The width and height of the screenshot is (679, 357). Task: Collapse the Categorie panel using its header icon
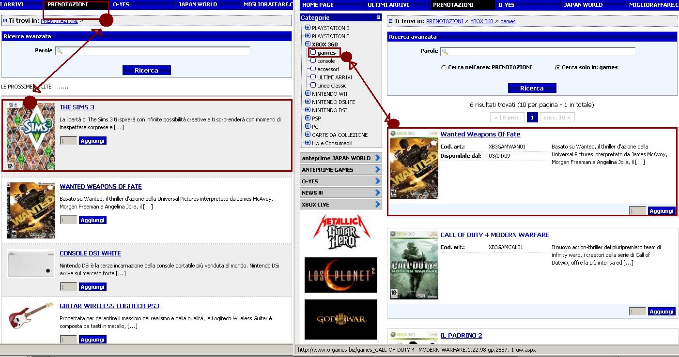tap(379, 17)
